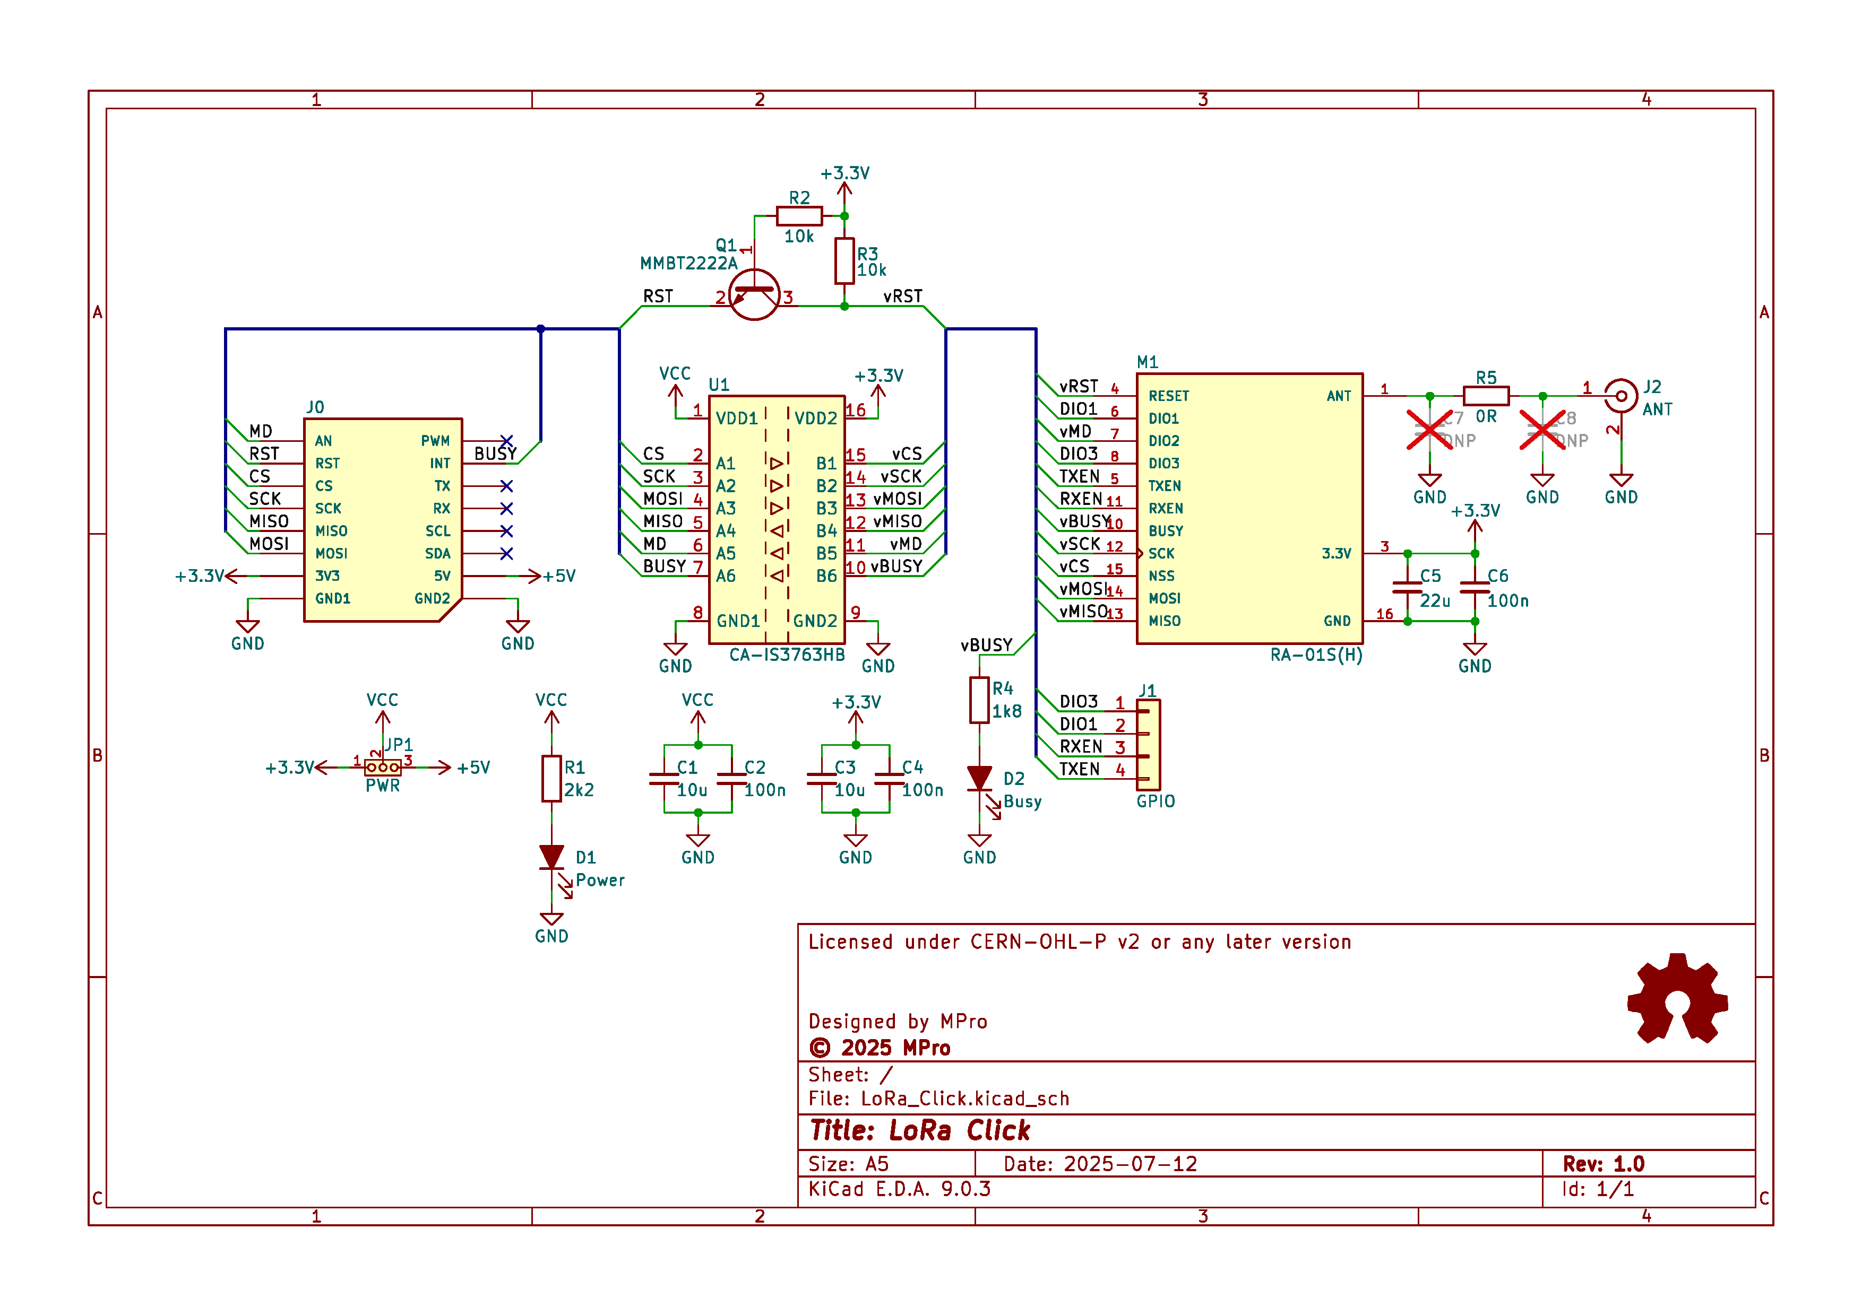Select the R1 2k2 resistor symbol

551,779
